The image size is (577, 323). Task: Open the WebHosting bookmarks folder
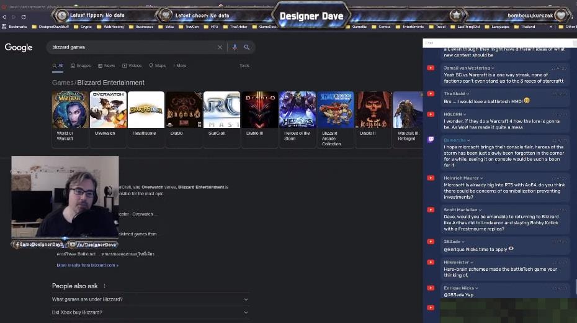(110, 27)
